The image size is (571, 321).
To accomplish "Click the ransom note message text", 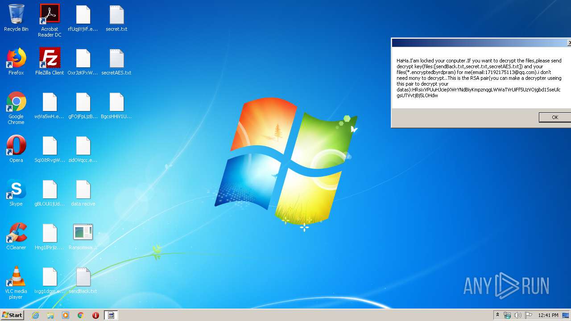I will click(479, 78).
